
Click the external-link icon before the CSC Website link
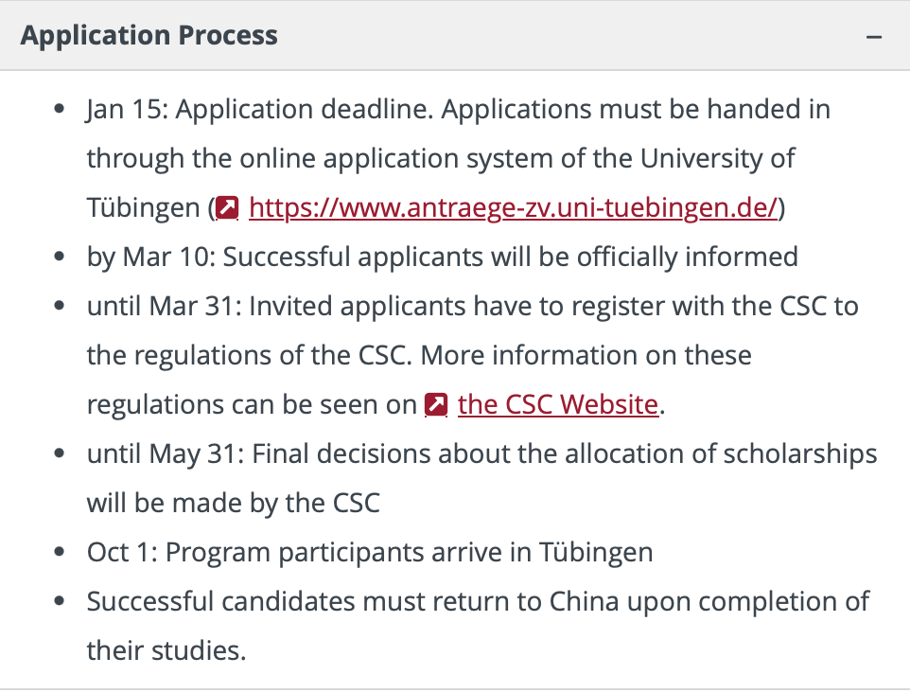436,404
